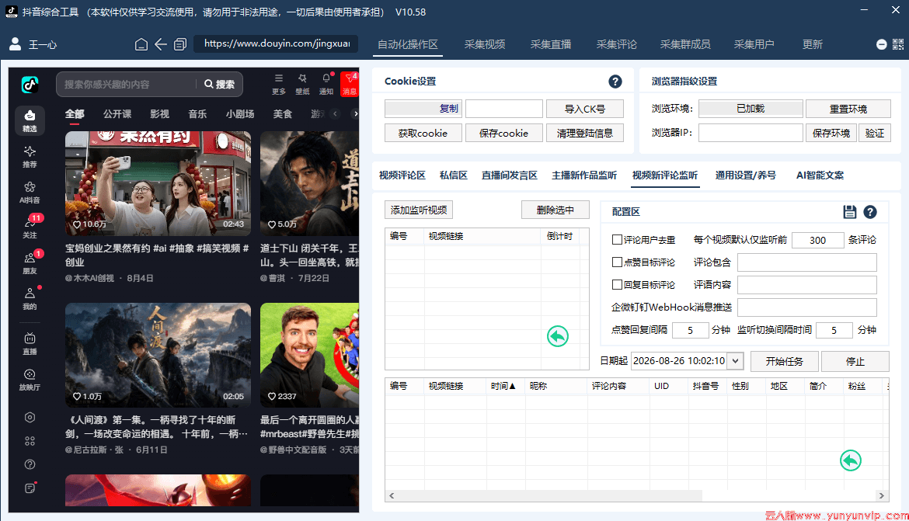Open Cookie settings help question mark
The height and width of the screenshot is (521, 909).
615,82
